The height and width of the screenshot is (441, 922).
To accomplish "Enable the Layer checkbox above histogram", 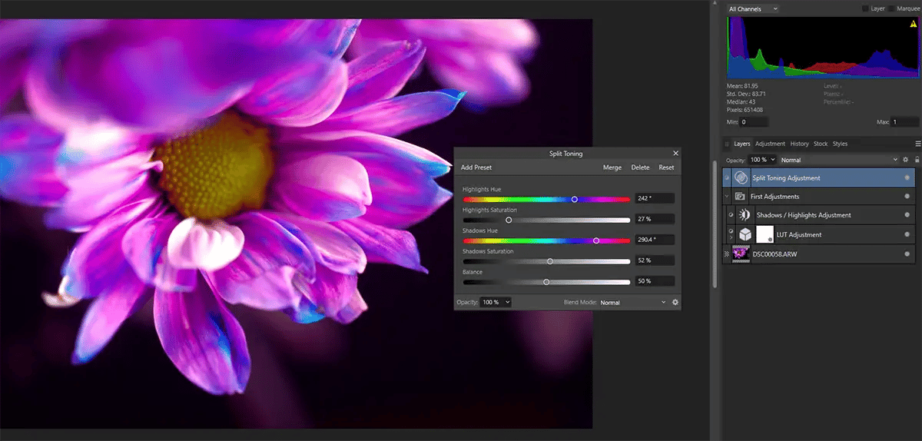I will click(x=865, y=8).
